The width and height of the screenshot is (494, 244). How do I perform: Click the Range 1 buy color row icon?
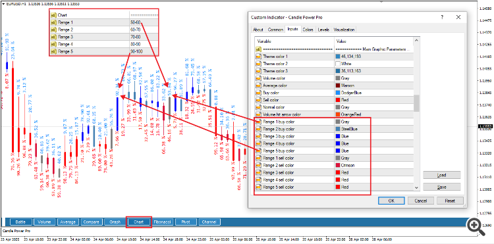coord(259,122)
